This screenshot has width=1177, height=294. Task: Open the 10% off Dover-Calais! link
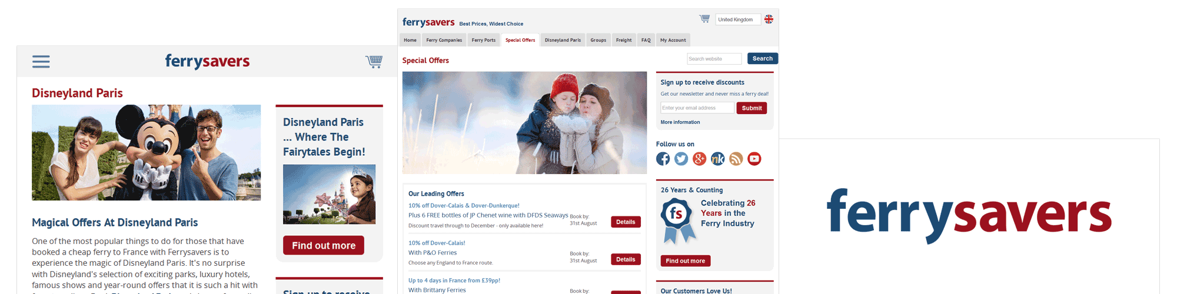(437, 243)
